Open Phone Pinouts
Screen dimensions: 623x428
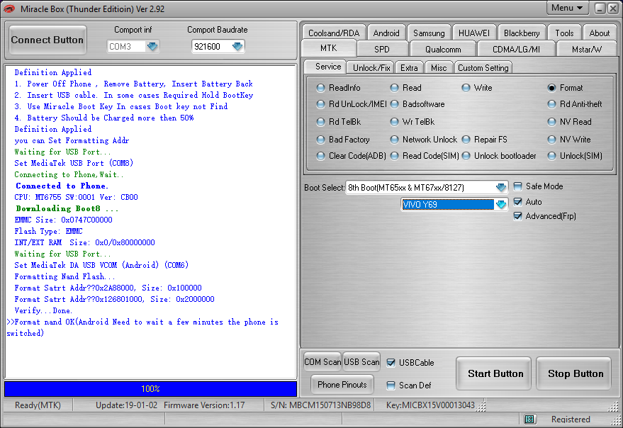point(342,385)
